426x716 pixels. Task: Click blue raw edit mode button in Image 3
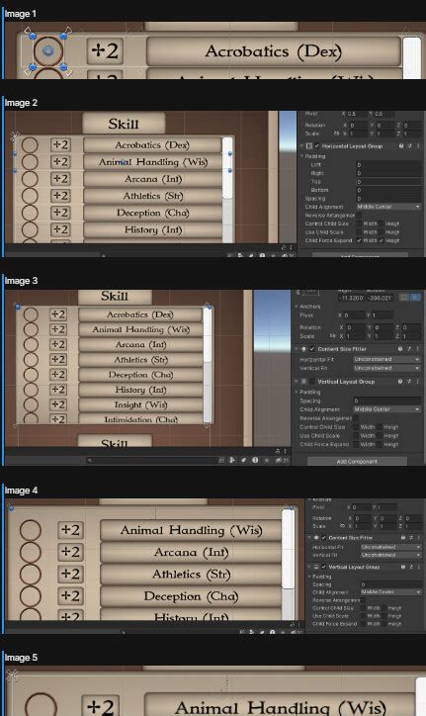click(415, 298)
